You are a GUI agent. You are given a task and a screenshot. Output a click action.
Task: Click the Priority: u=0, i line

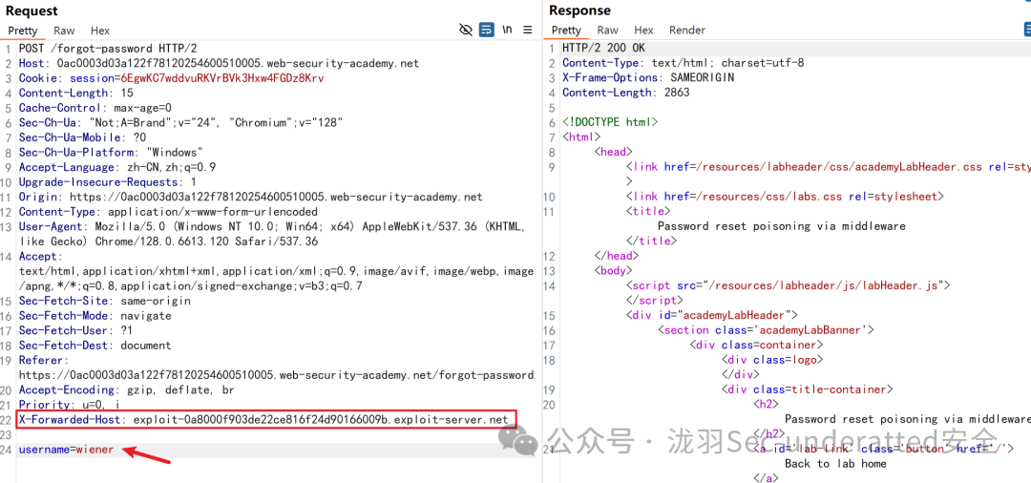click(69, 405)
